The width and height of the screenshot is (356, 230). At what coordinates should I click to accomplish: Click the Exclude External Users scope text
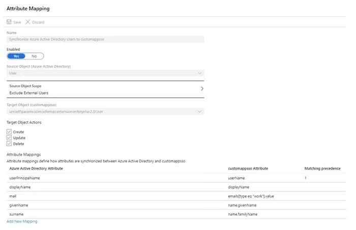(29, 93)
